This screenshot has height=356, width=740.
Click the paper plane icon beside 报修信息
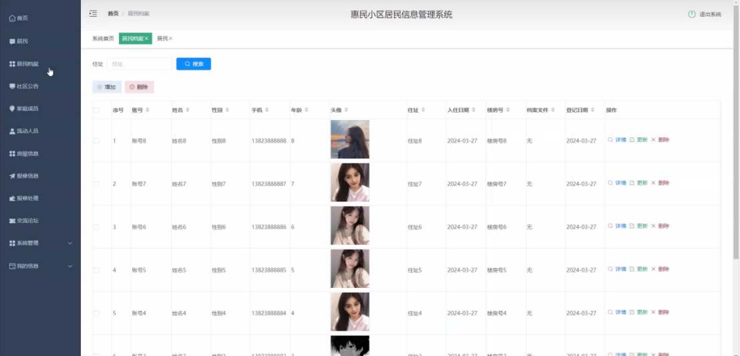click(x=12, y=175)
